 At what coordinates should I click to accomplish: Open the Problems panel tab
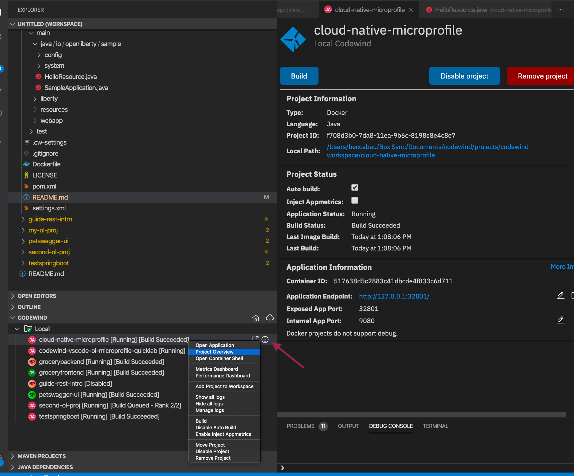[x=307, y=426]
